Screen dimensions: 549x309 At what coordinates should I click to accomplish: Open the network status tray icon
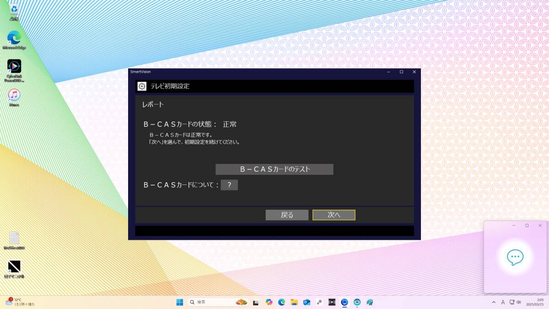tap(512, 302)
